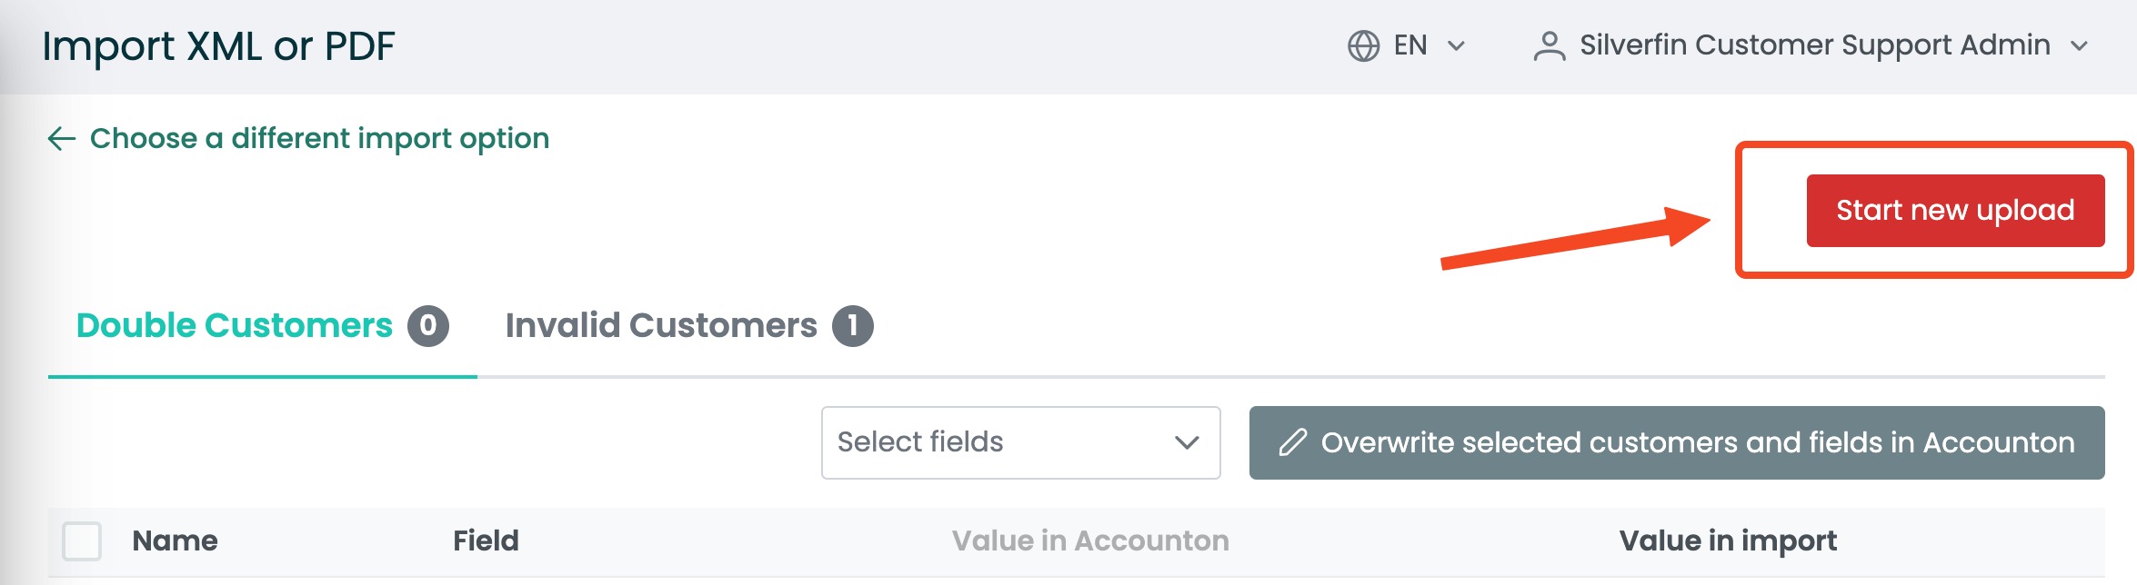The width and height of the screenshot is (2137, 585).
Task: Click the Name column header
Action: click(x=175, y=540)
